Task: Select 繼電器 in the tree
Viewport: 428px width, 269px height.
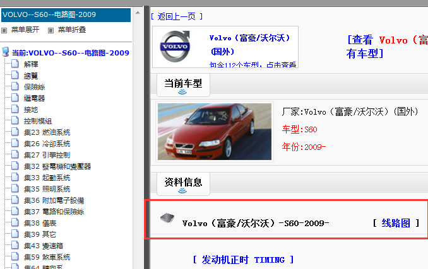Action: tap(34, 98)
